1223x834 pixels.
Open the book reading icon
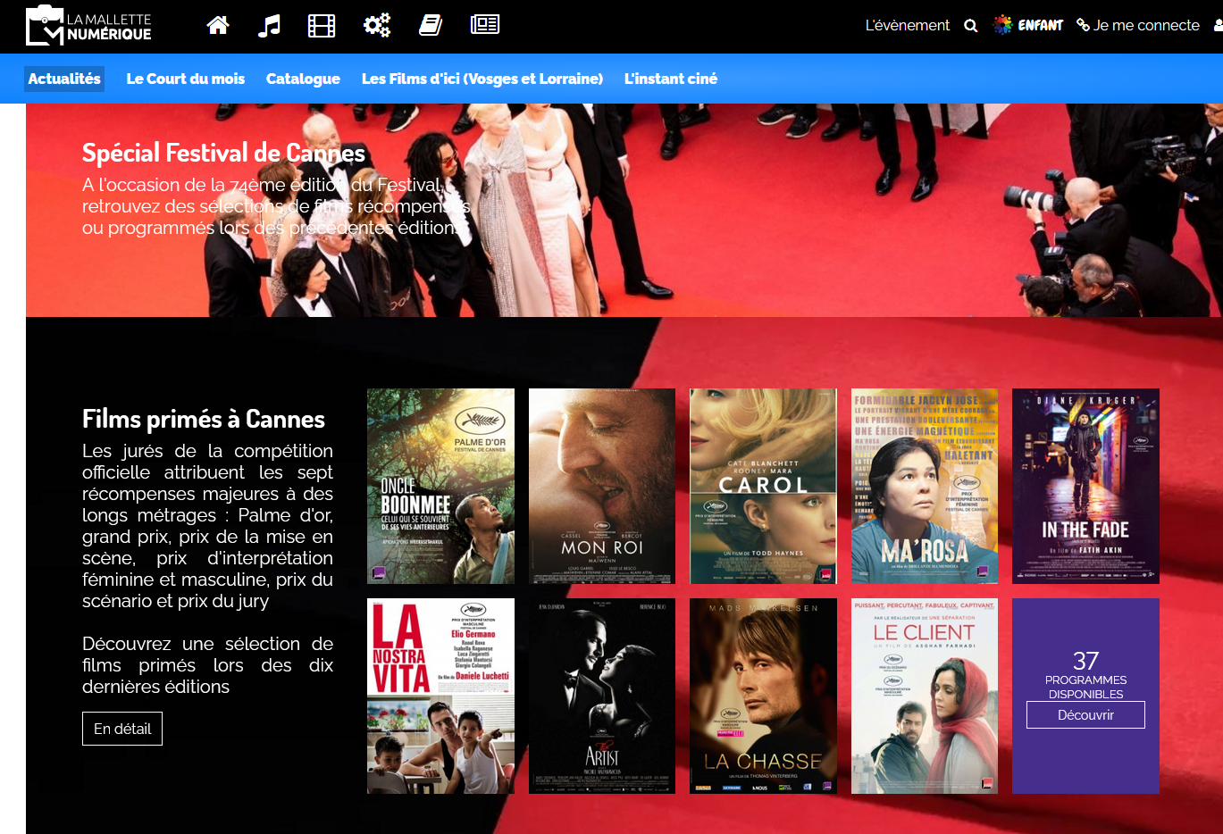click(431, 25)
